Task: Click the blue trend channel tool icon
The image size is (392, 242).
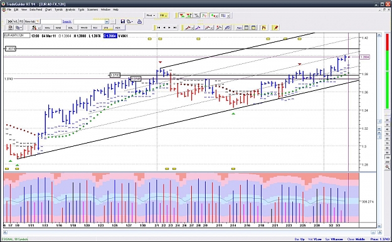Action: [x=228, y=28]
